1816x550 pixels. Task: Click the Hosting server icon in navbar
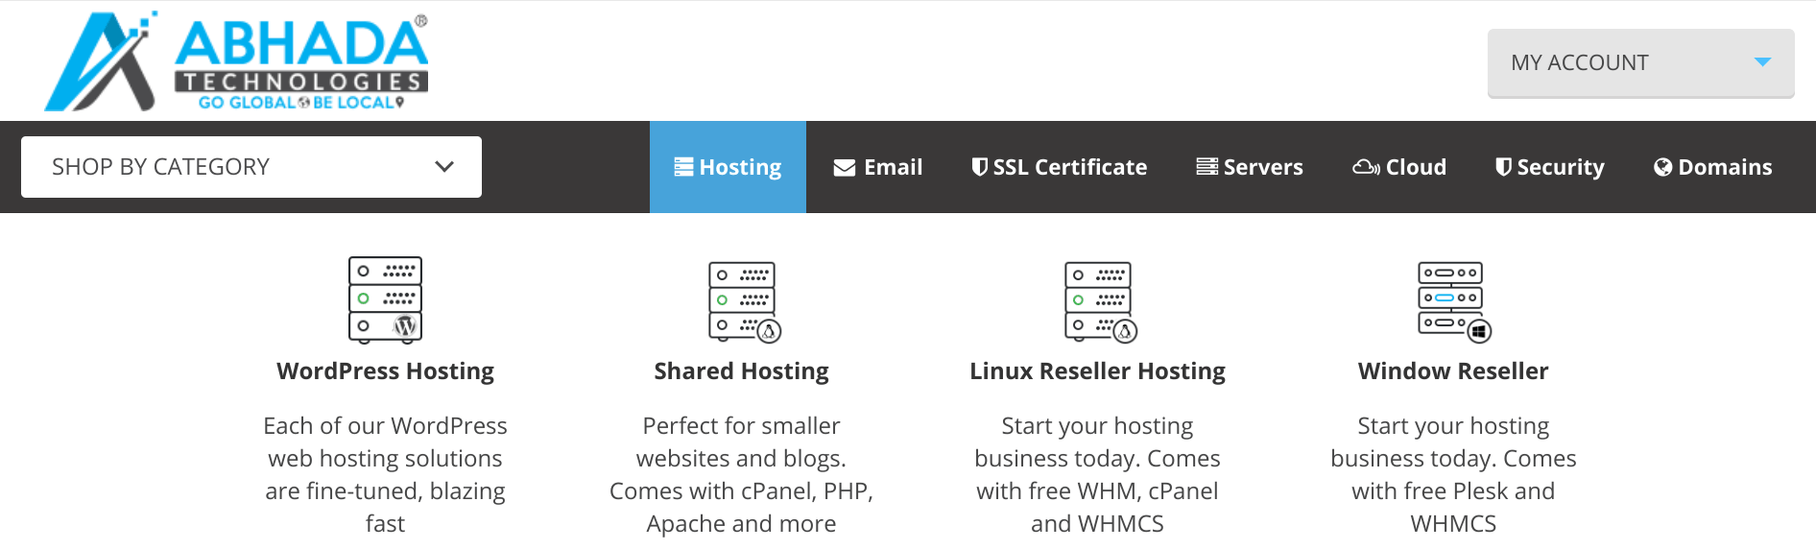683,167
